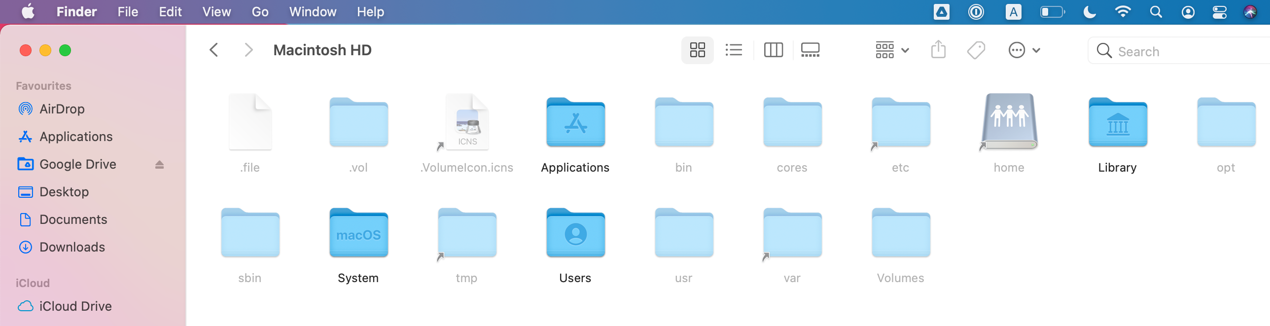This screenshot has width=1270, height=326.
Task: Switch to column view
Action: coord(773,50)
